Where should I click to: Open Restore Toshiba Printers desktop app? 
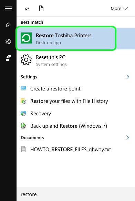76,38
